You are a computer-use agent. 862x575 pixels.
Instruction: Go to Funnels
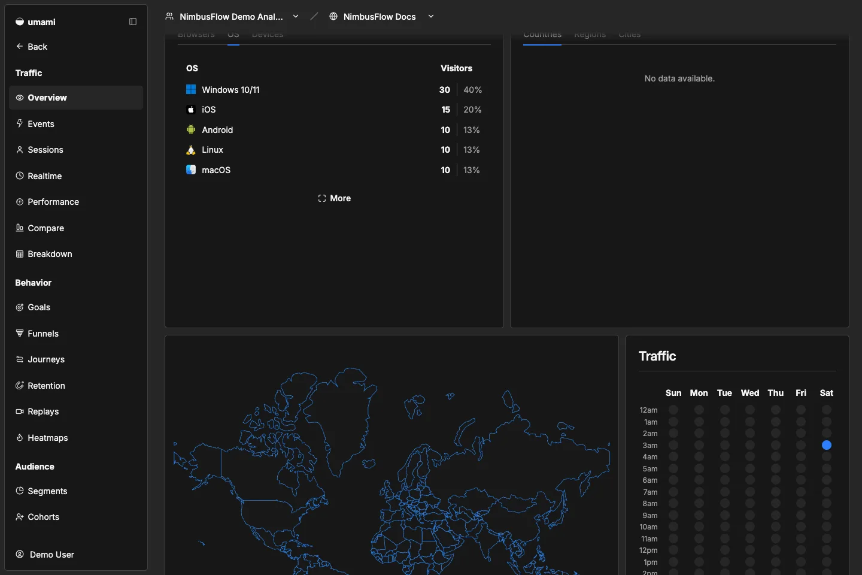[76, 333]
